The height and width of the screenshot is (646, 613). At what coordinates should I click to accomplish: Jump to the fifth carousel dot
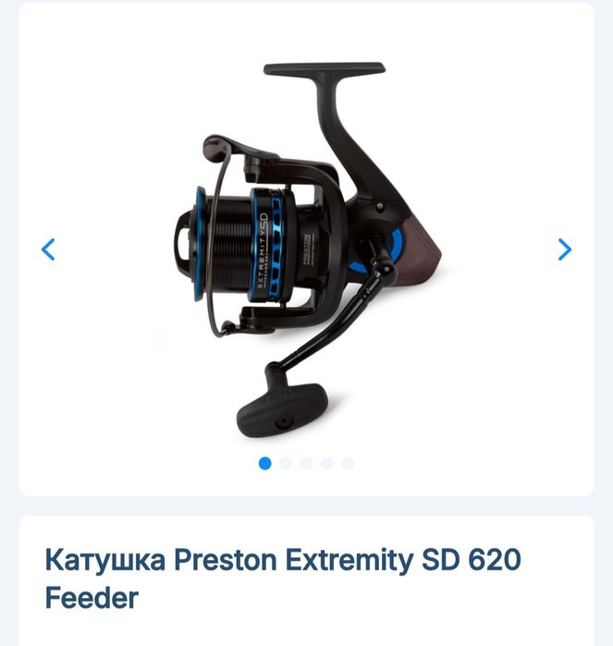[348, 464]
